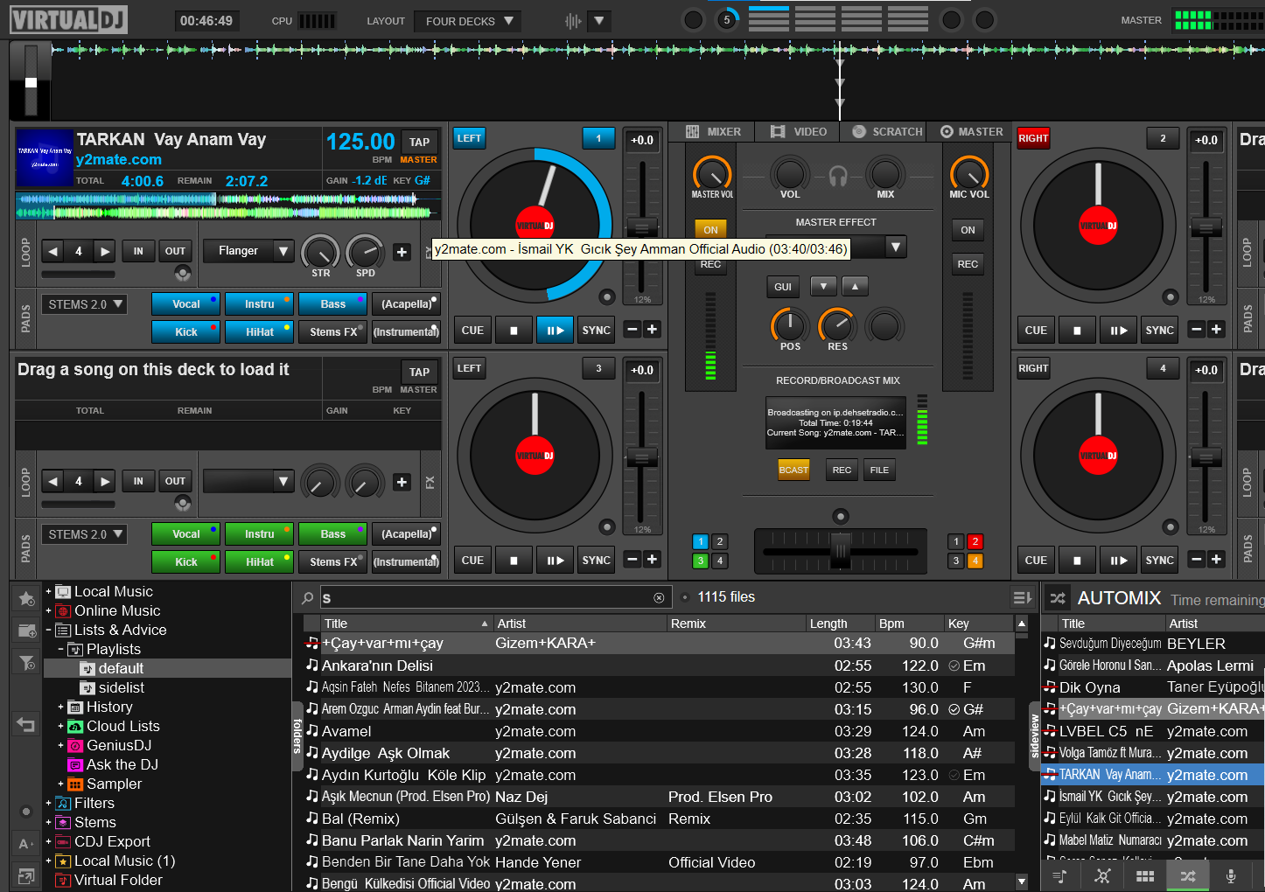Click the vertical 'sideview' tab
This screenshot has width=1265, height=892.
[1035, 736]
